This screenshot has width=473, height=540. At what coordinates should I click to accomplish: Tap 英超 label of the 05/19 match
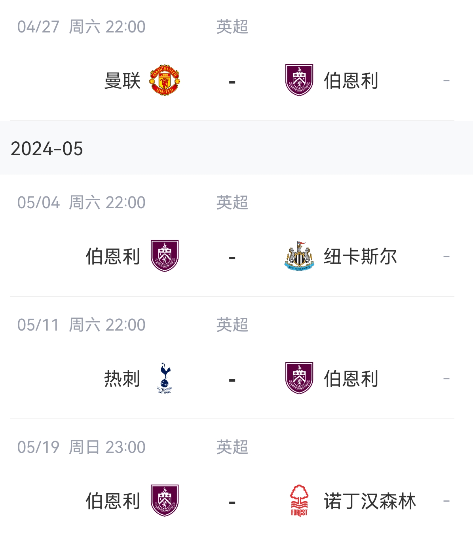[232, 447]
